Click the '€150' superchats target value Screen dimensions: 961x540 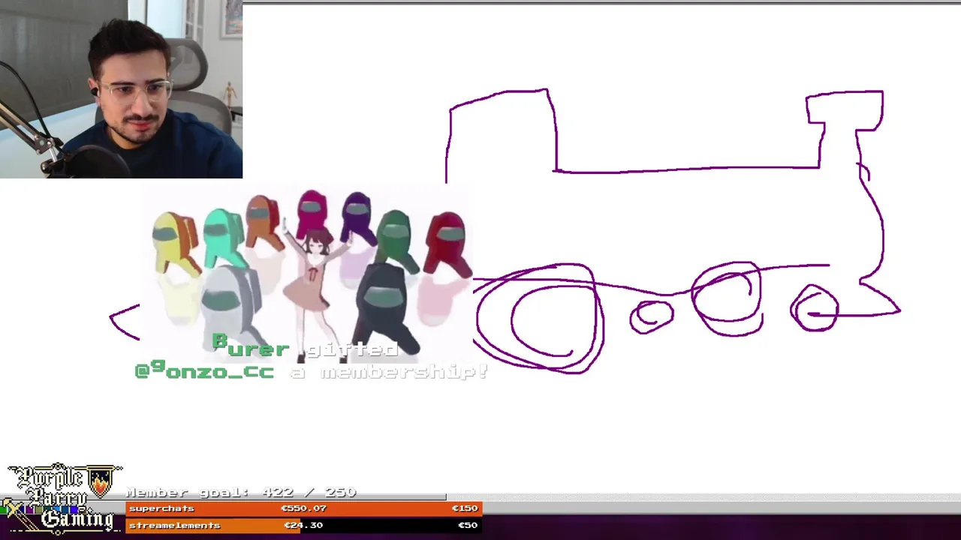[x=465, y=508]
